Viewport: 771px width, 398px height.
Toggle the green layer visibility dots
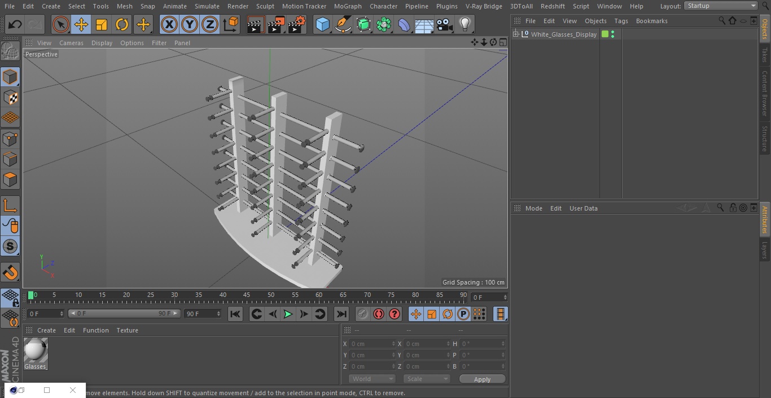click(x=612, y=34)
